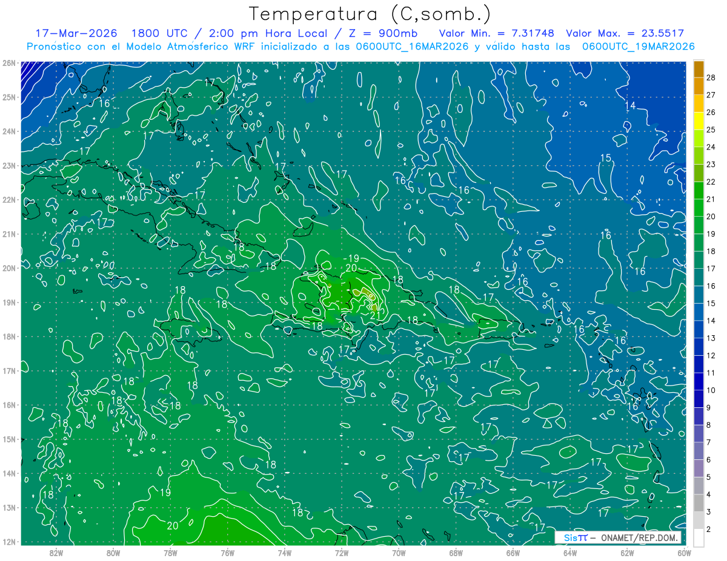The width and height of the screenshot is (727, 561).
Task: Click the "ONAMET/REP.DOM." credit label
Action: click(x=640, y=538)
